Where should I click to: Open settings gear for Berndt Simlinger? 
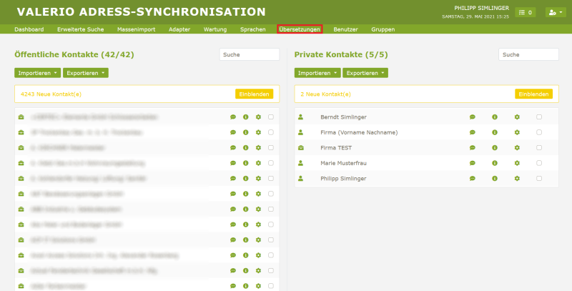(x=517, y=117)
